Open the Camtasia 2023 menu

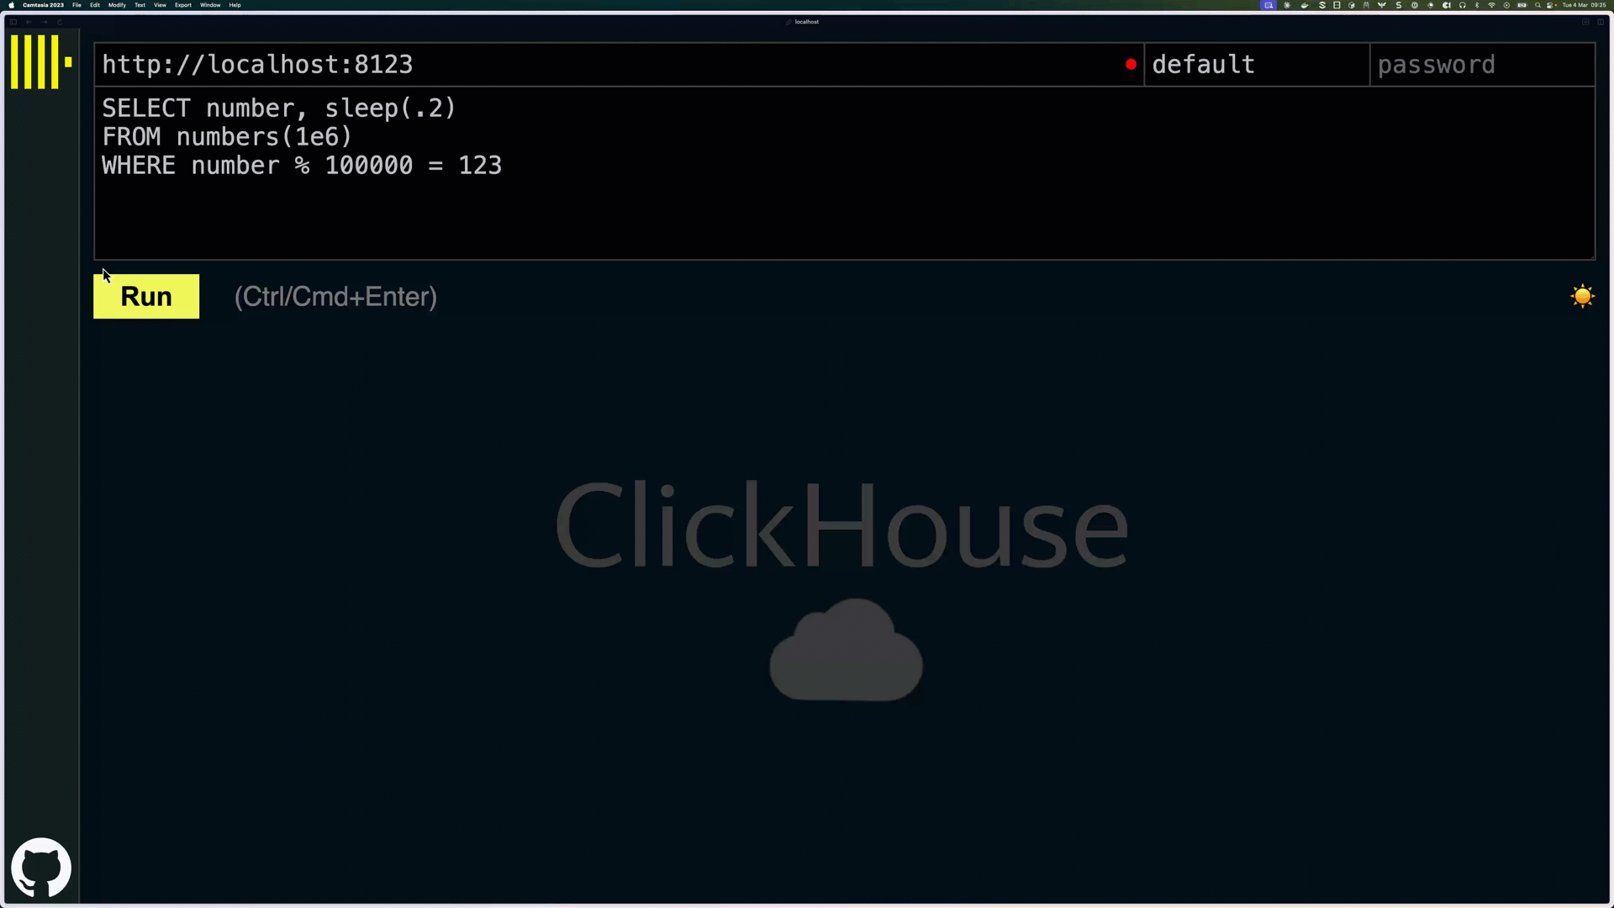click(43, 5)
